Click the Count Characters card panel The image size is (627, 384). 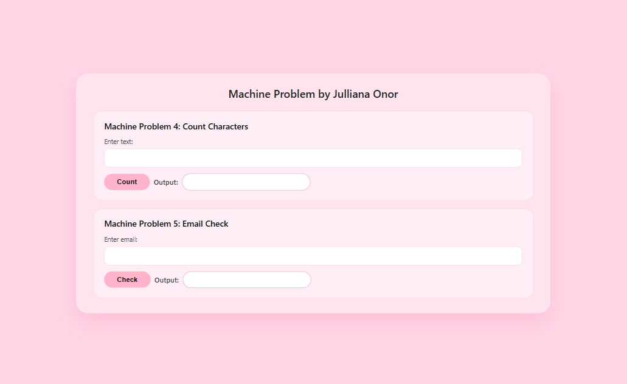(x=426, y=156)
